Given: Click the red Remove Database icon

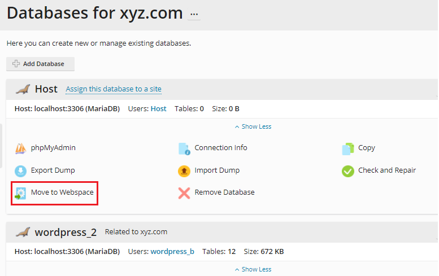Looking at the screenshot, I should coord(184,193).
